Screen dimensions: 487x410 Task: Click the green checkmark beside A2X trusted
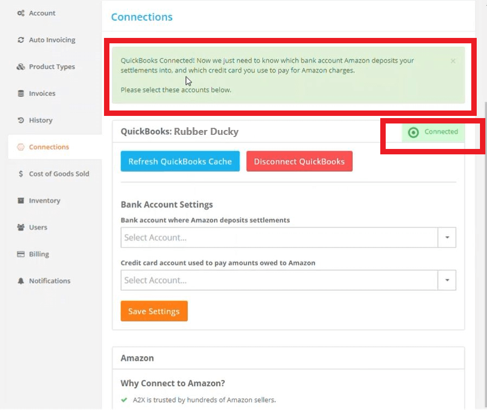coord(124,400)
